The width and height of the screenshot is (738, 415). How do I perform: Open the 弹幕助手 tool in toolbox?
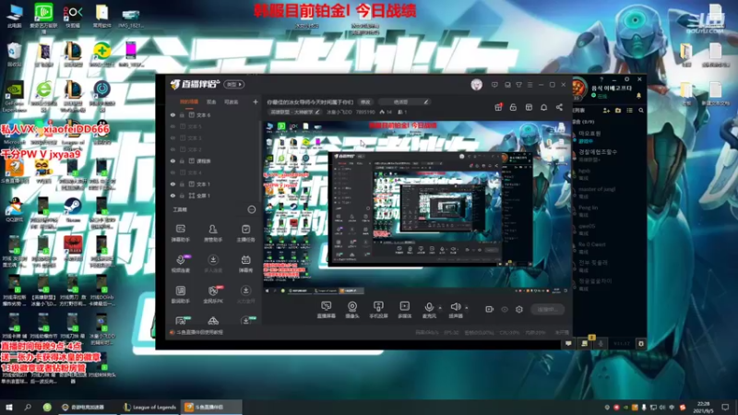[x=180, y=233]
